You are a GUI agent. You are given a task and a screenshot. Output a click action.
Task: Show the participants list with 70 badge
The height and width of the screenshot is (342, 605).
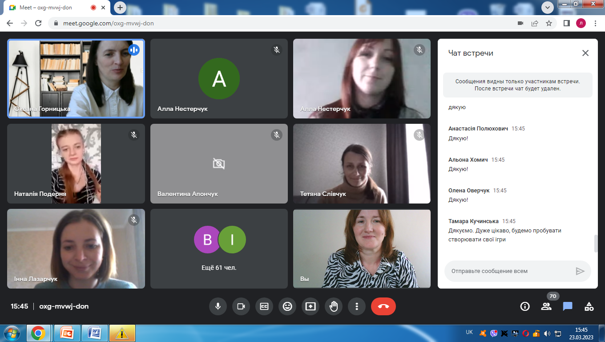click(x=546, y=306)
